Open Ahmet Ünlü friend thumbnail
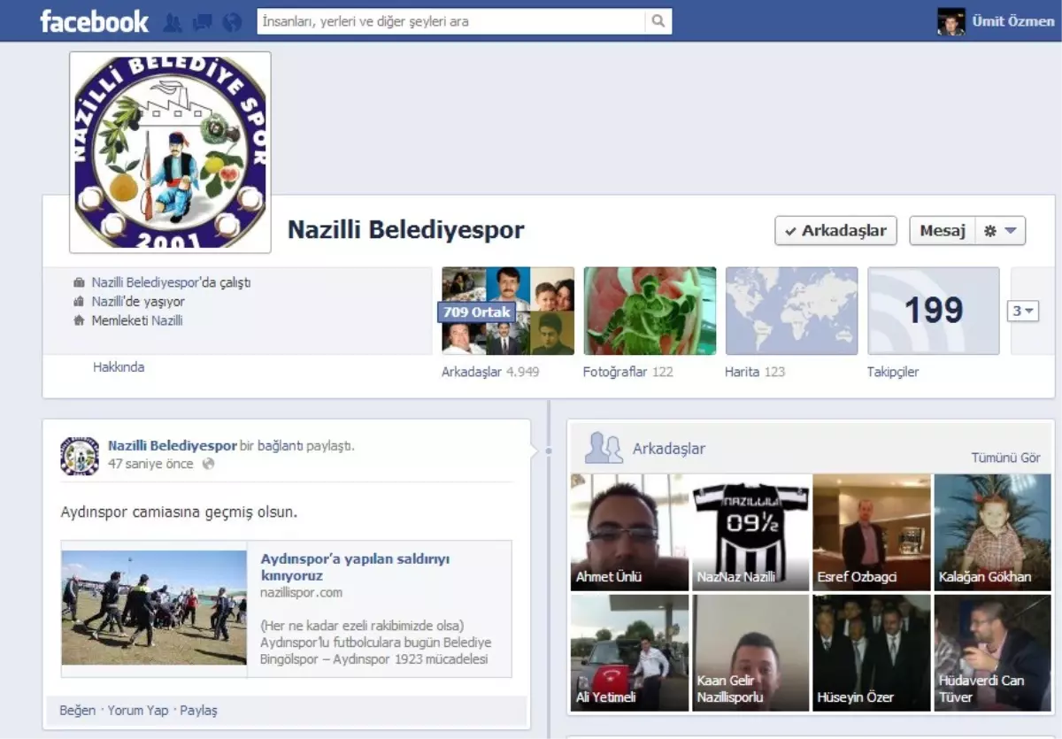 [629, 532]
